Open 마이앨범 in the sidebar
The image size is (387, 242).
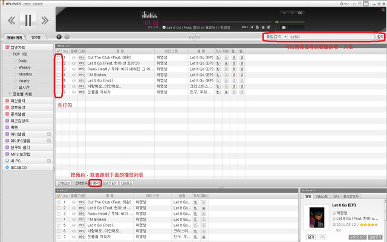click(x=18, y=134)
